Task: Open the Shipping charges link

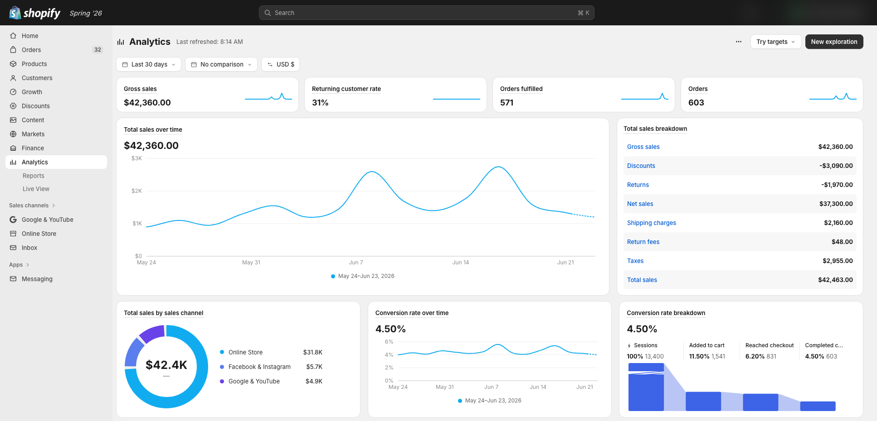Action: coord(651,223)
